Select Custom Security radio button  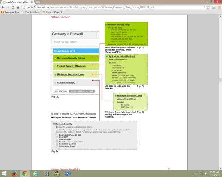55,83
